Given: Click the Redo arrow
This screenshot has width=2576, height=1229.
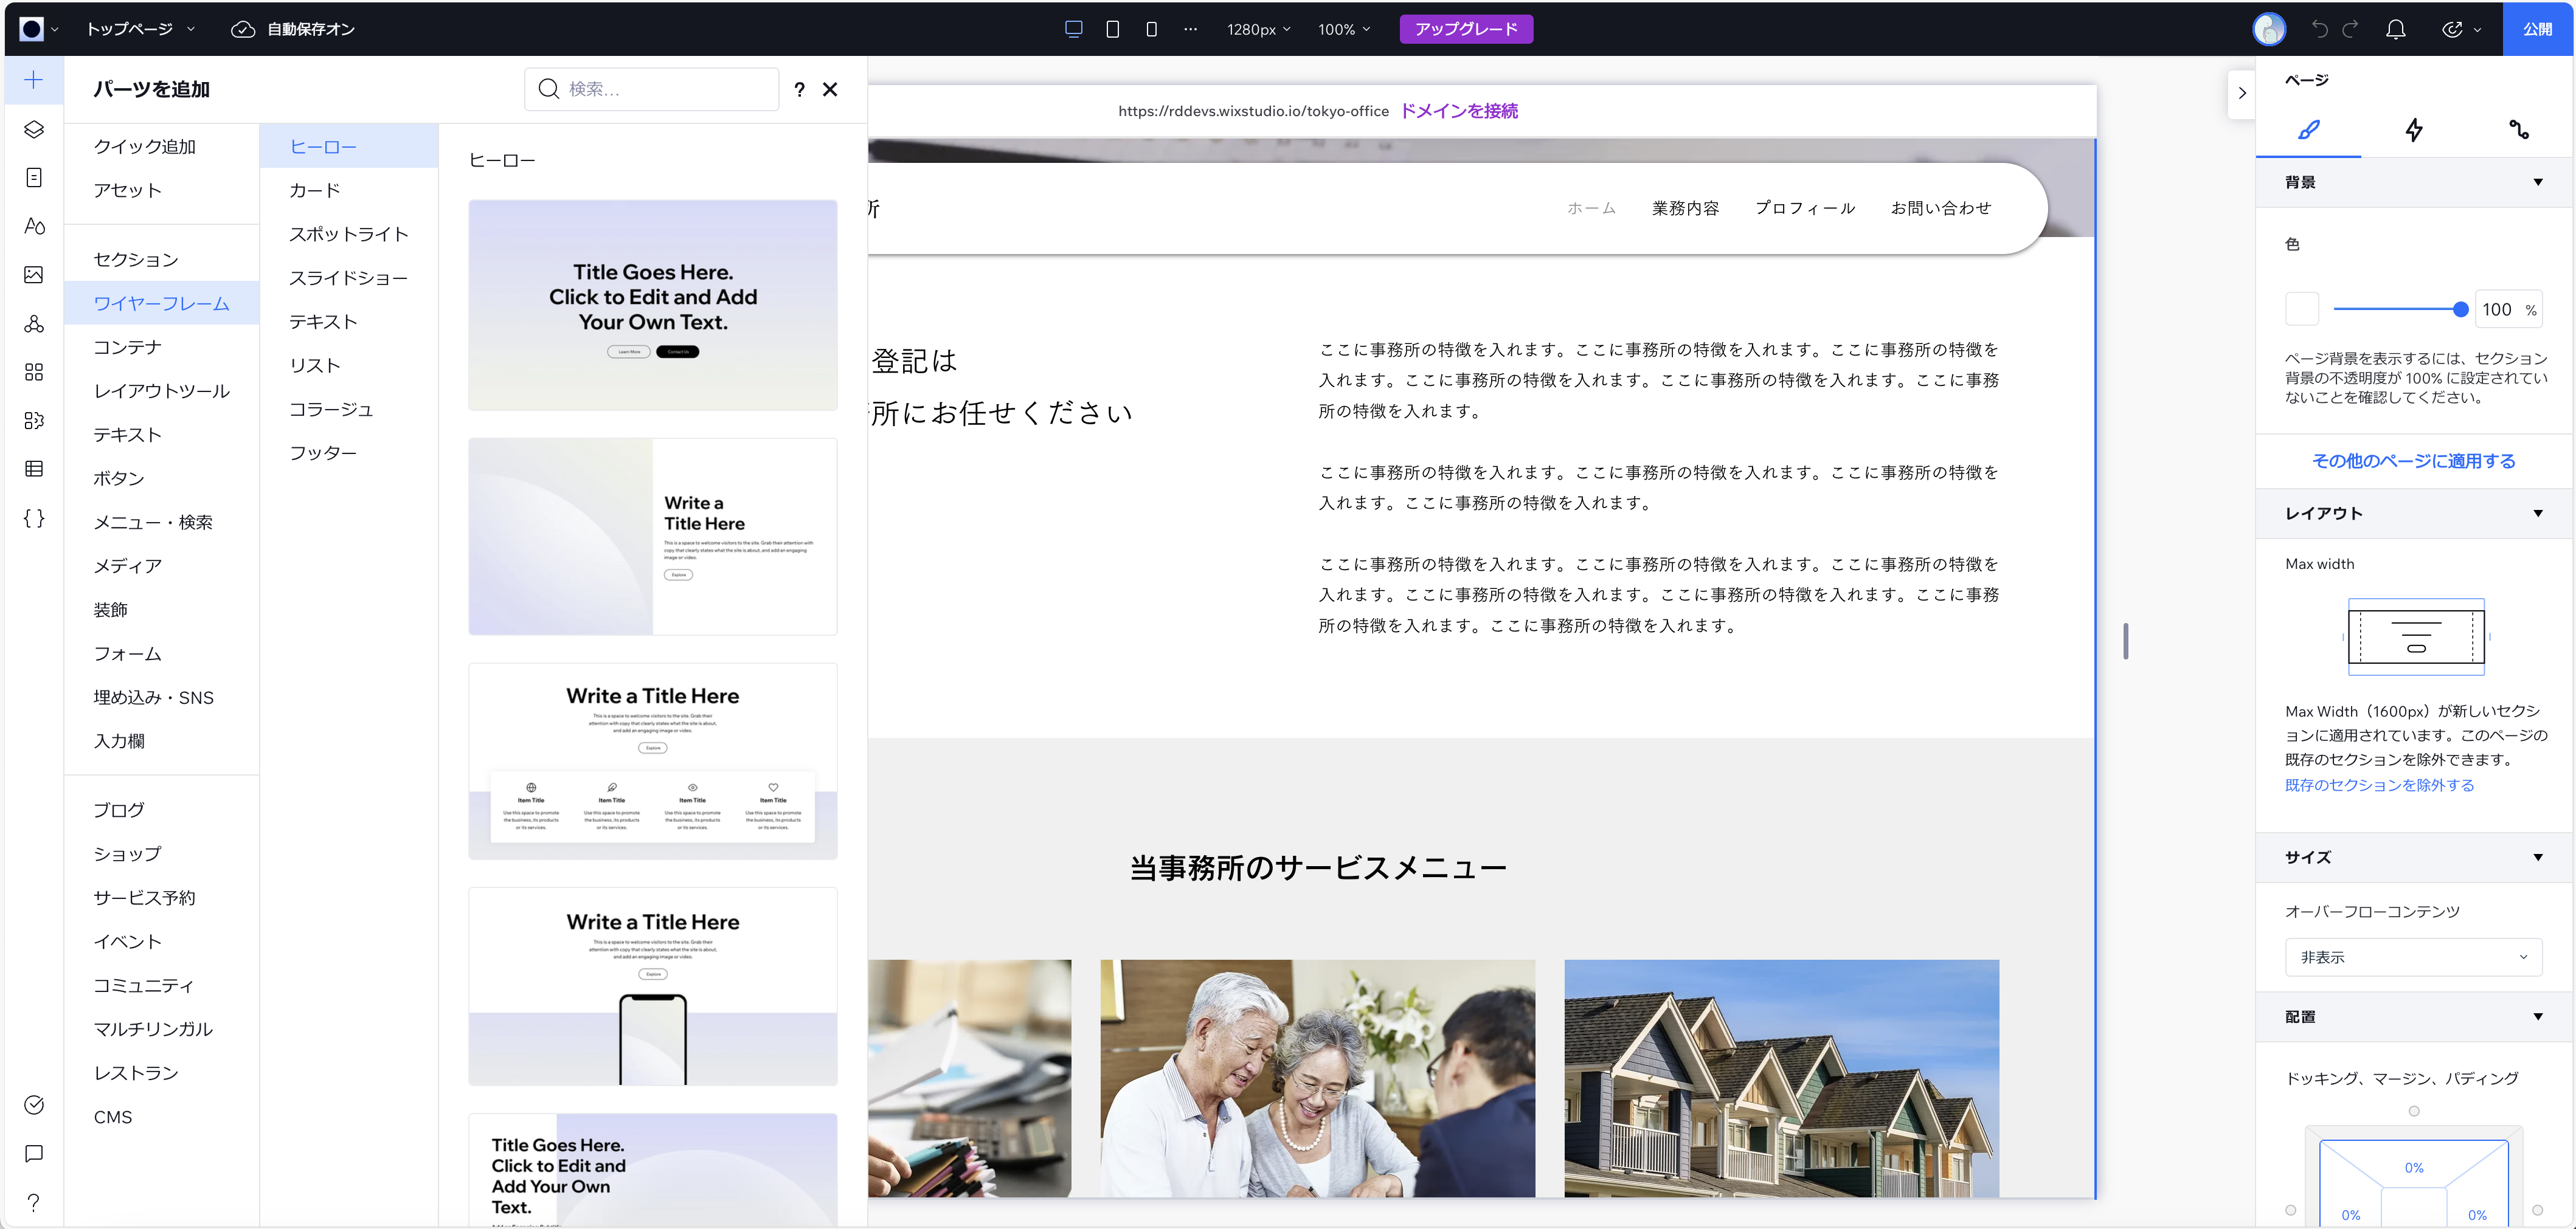Looking at the screenshot, I should pos(2351,29).
